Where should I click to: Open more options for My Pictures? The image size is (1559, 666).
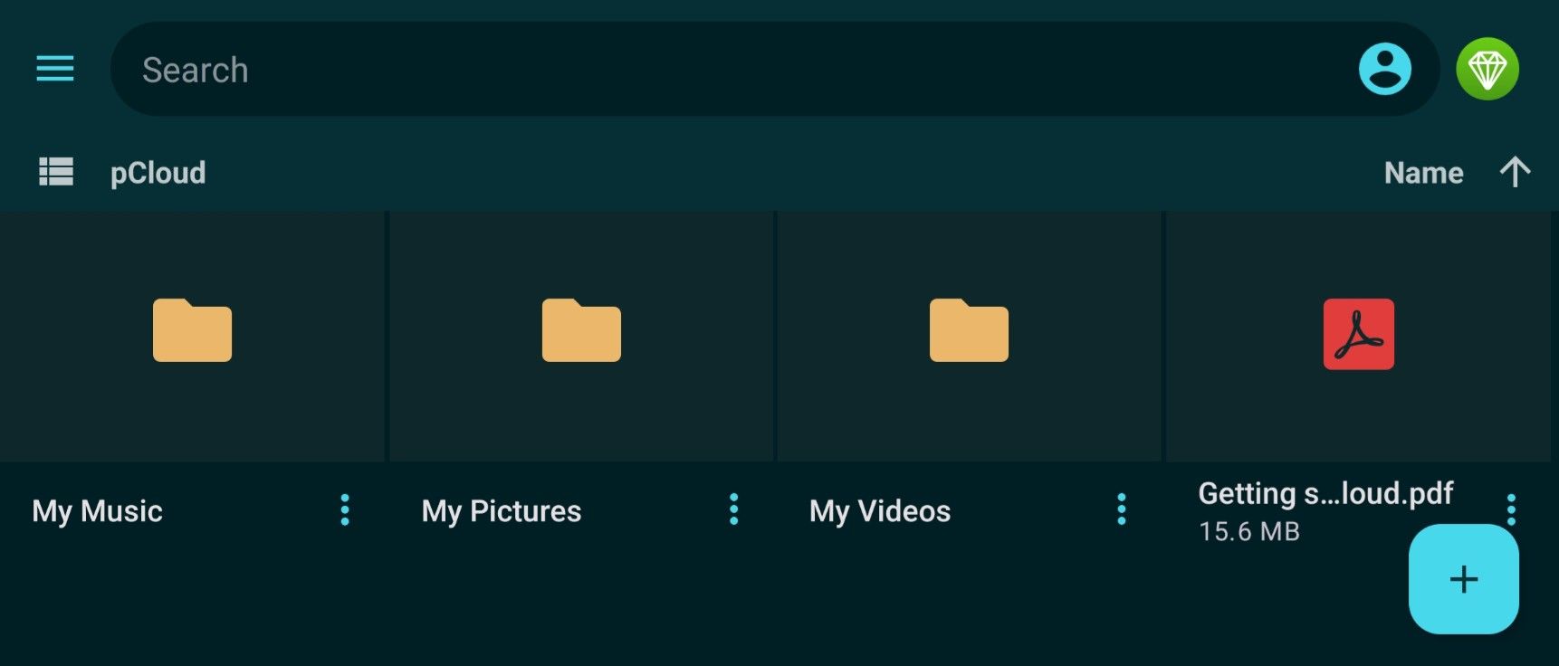tap(734, 510)
